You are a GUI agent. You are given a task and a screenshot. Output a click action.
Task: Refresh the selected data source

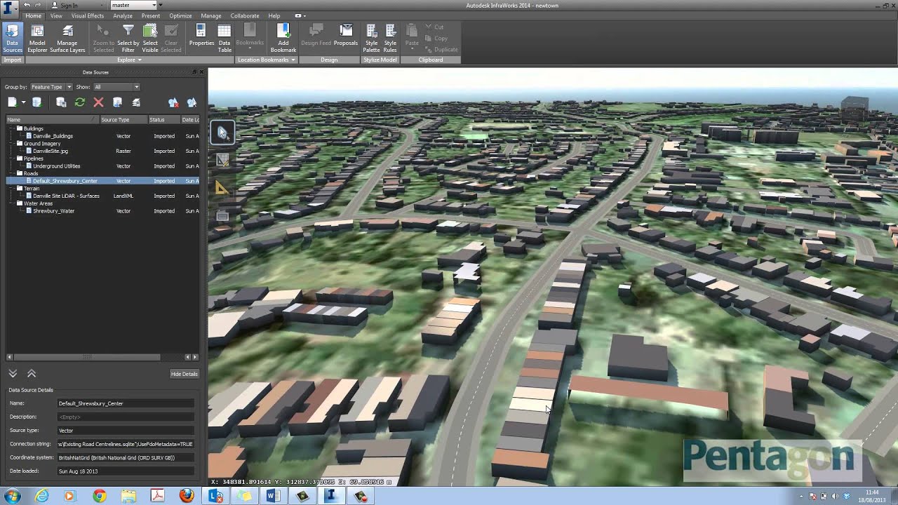80,102
